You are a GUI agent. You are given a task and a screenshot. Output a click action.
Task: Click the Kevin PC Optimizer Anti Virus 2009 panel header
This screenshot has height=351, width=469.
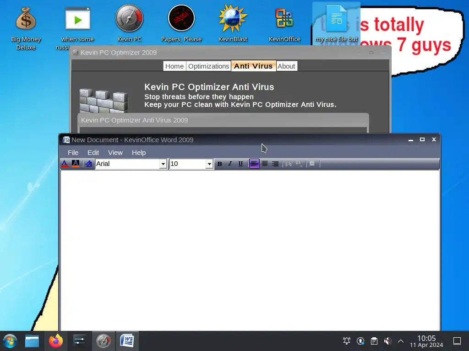(x=223, y=120)
